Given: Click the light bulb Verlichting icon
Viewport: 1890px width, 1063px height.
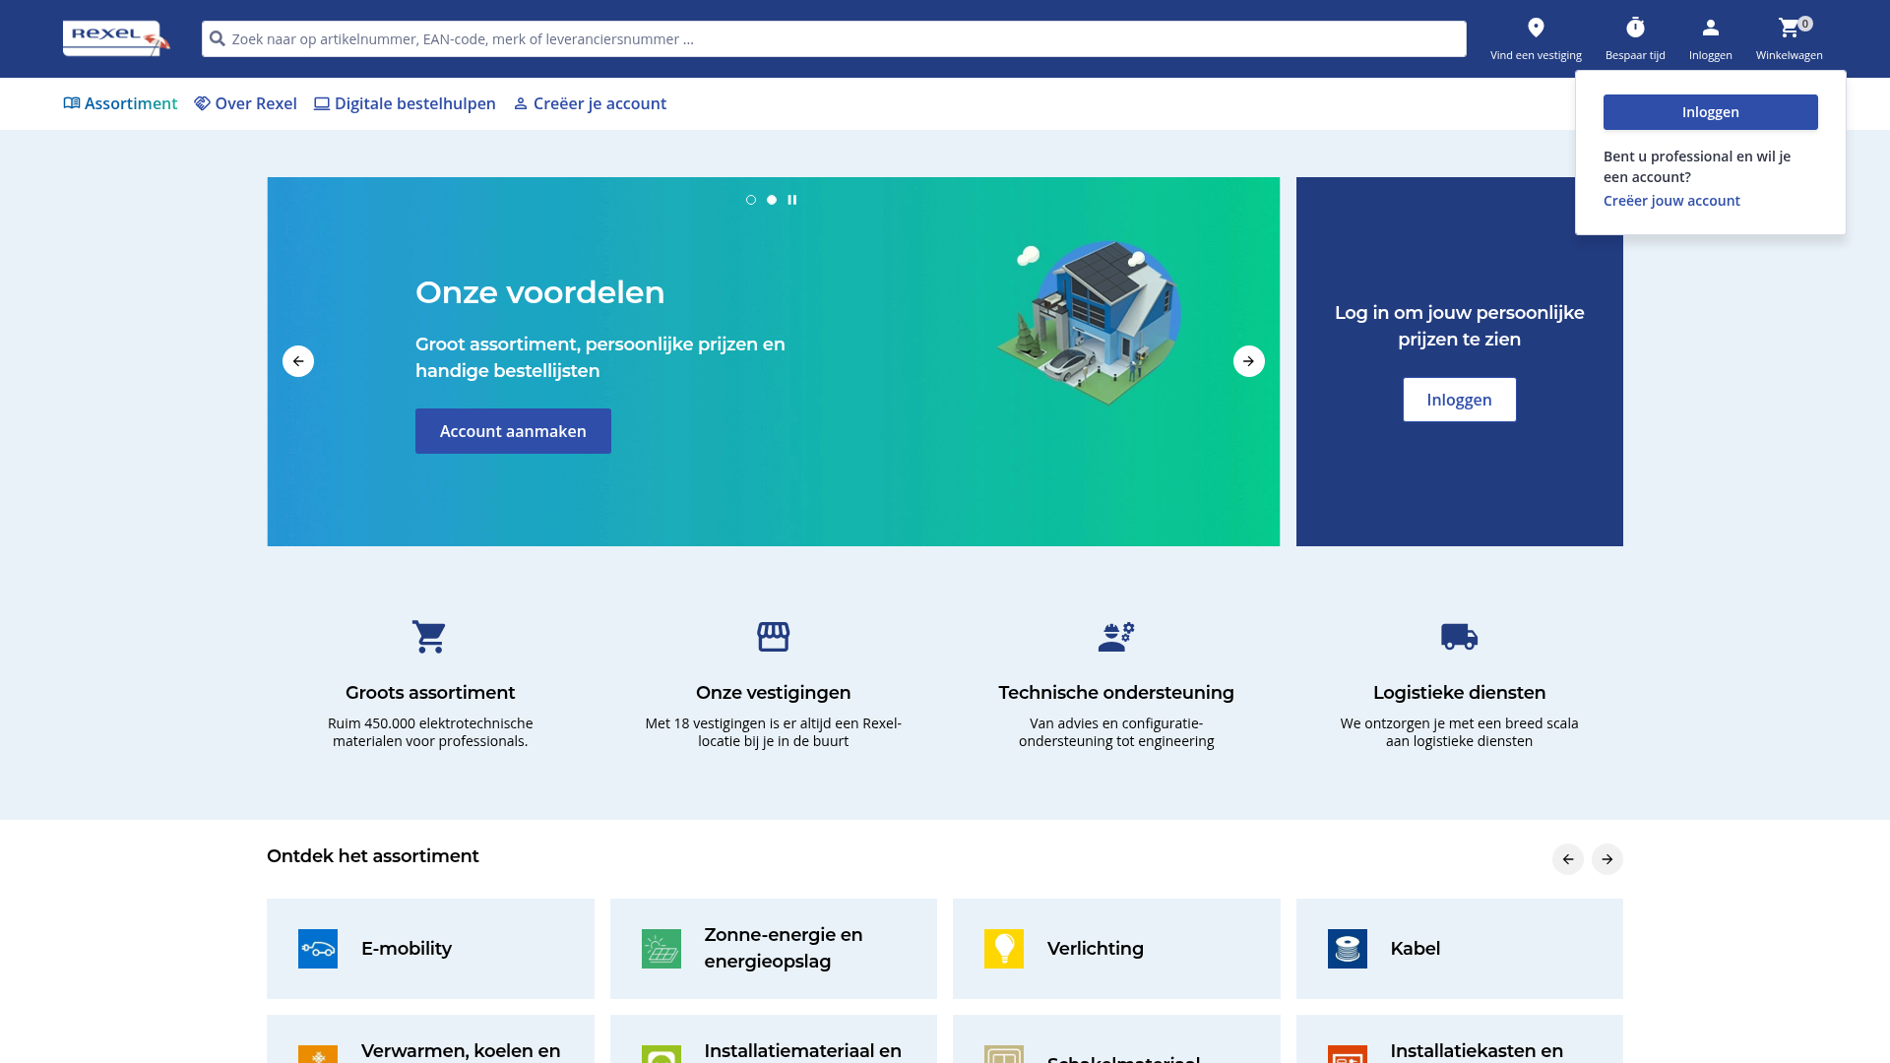Looking at the screenshot, I should tap(1004, 949).
